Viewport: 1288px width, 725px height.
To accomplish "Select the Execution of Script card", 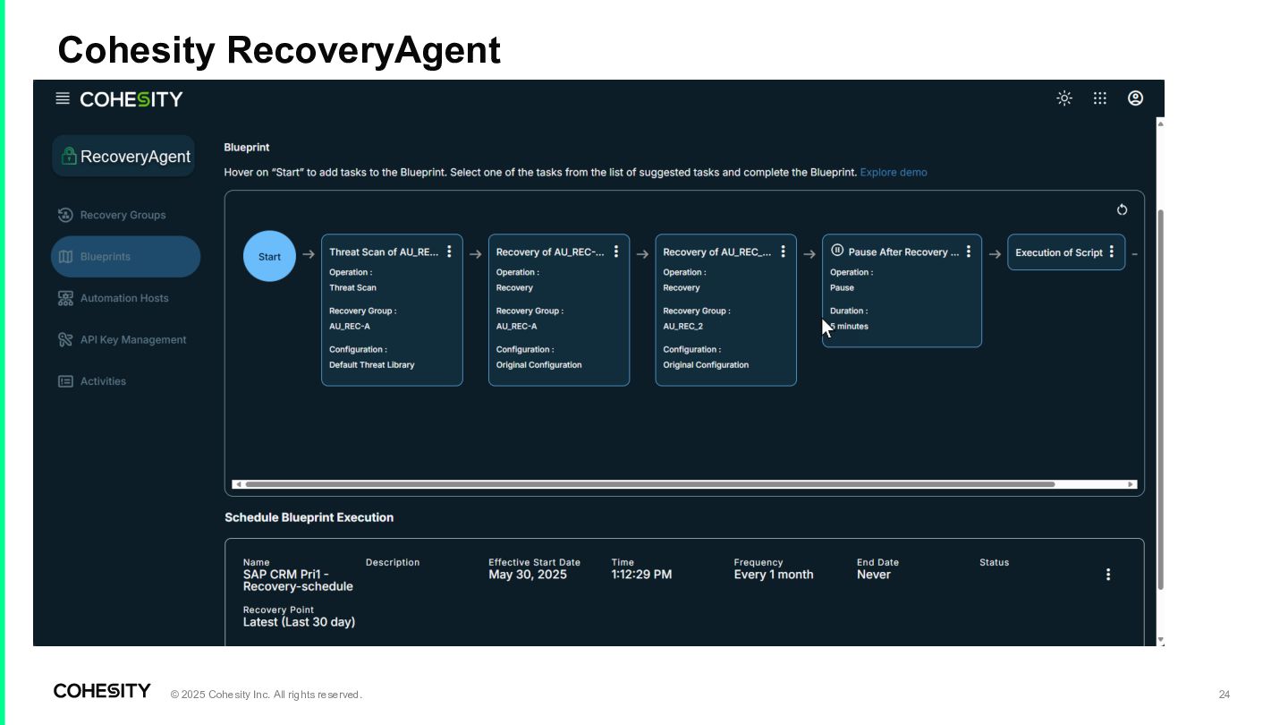I will (1066, 252).
